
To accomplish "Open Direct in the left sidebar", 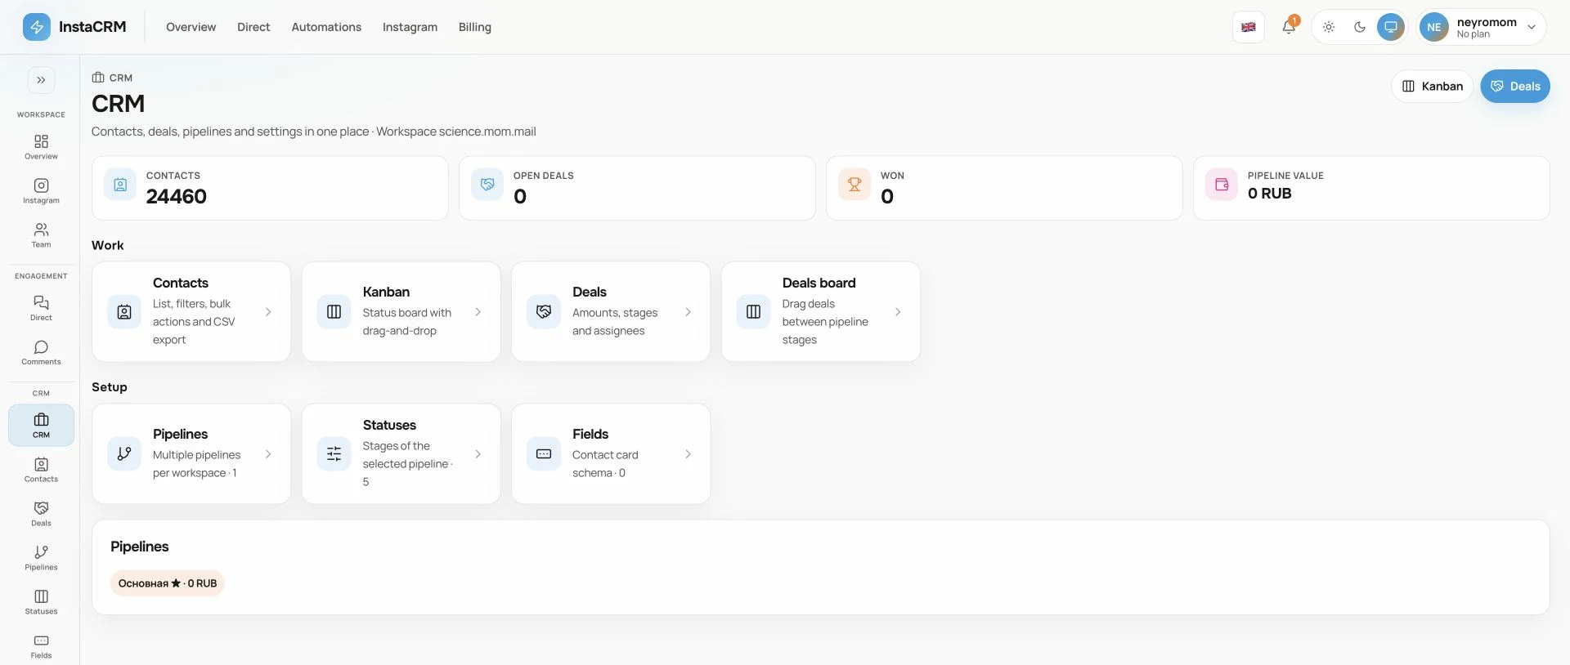I will tap(41, 308).
